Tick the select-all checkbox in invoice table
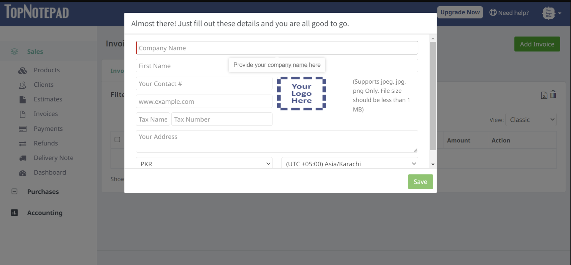Viewport: 571px width, 265px height. (x=117, y=139)
